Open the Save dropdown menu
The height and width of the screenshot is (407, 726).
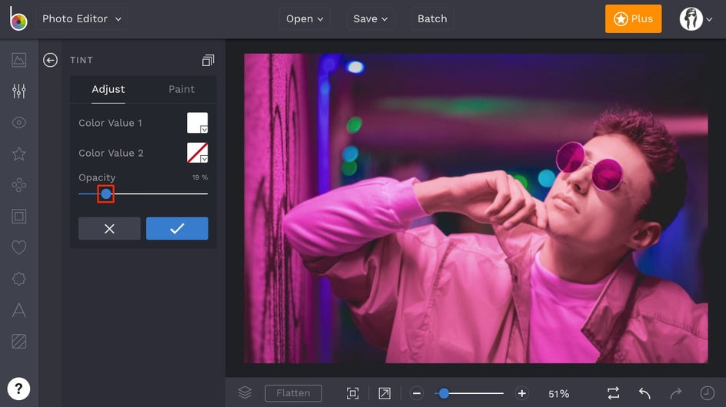pyautogui.click(x=371, y=19)
